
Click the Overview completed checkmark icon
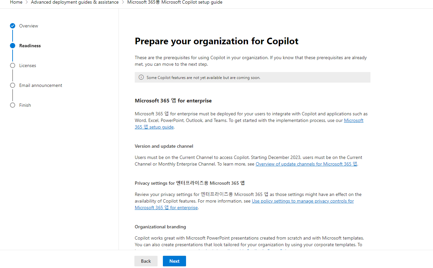[x=13, y=26]
